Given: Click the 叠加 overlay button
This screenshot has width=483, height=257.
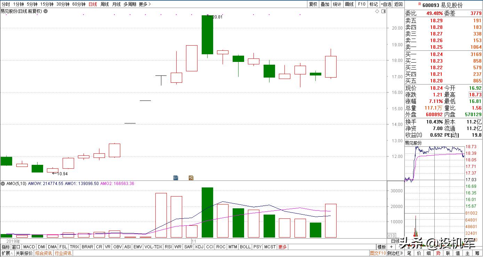Looking at the screenshot, I should click(x=325, y=4).
